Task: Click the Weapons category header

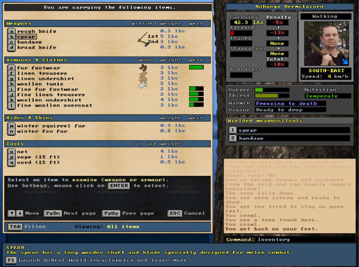Action: click(19, 23)
